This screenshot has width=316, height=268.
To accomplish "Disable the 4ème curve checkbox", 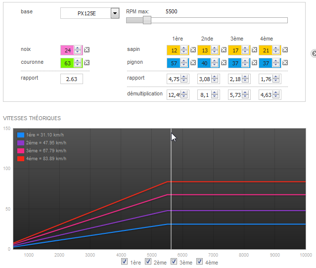I will pos(199,262).
